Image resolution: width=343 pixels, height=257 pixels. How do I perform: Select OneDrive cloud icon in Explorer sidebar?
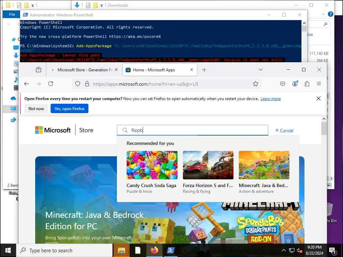point(13,98)
